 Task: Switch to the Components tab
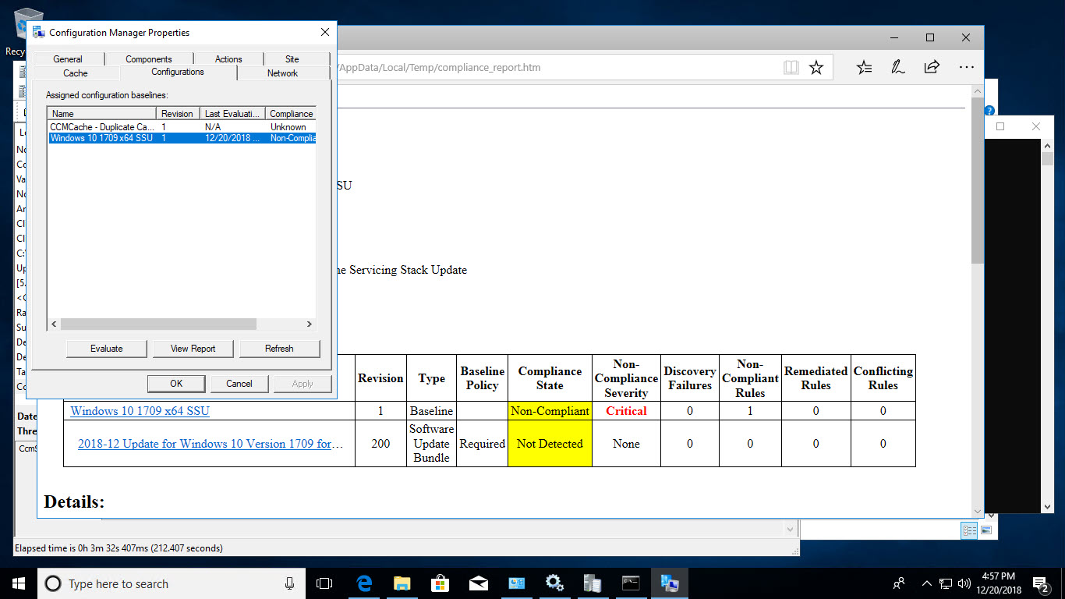click(150, 58)
